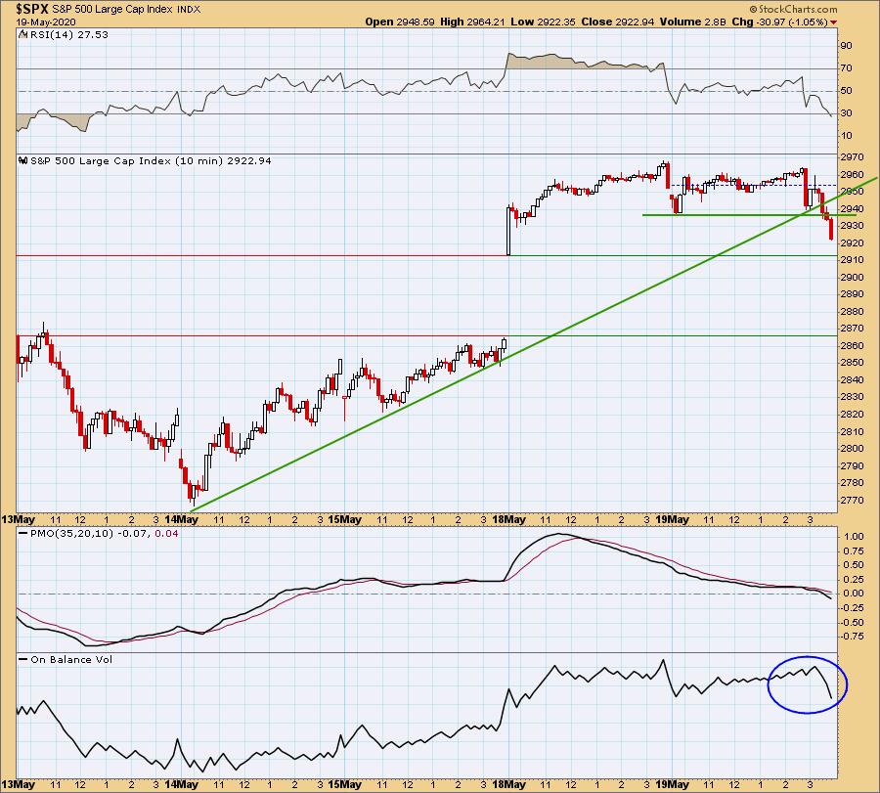The width and height of the screenshot is (880, 793).
Task: Click the PMO(35,20,10) indicator label
Action: point(71,533)
